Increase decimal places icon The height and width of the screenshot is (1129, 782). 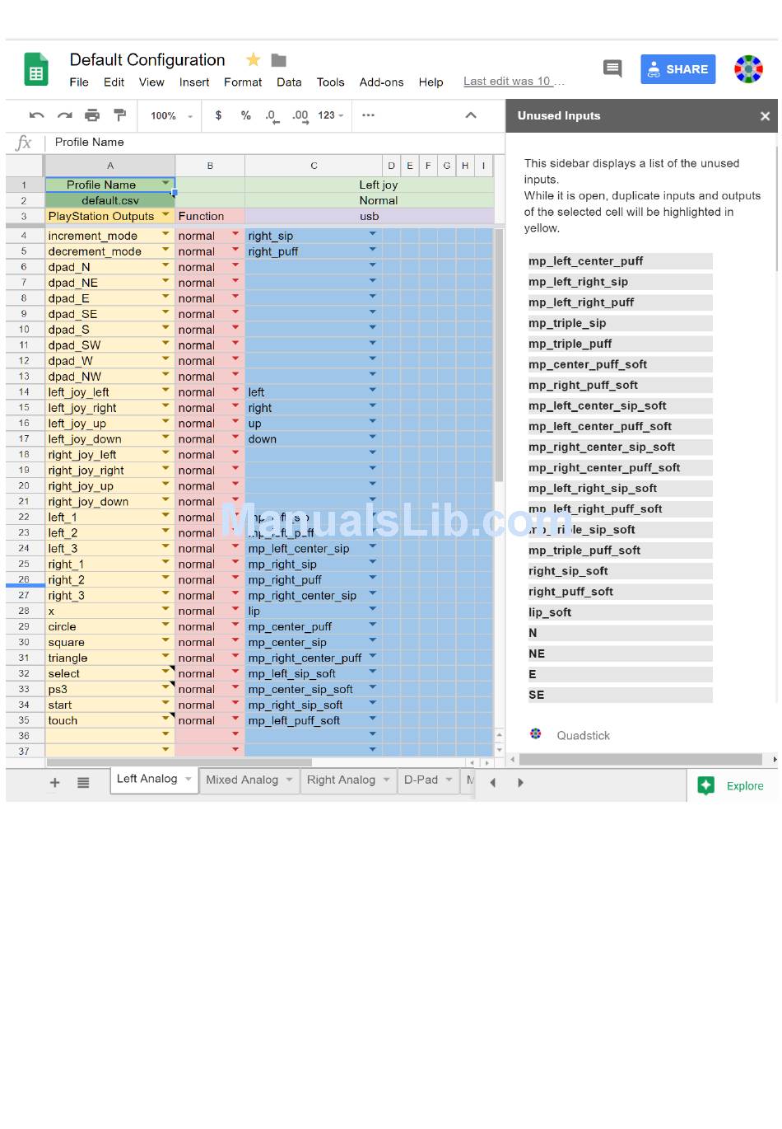coord(300,116)
